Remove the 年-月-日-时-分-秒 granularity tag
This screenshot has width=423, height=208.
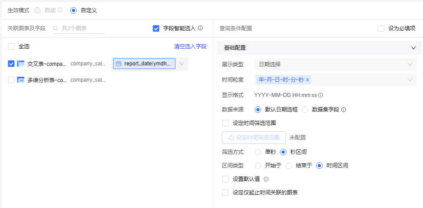tap(308, 80)
